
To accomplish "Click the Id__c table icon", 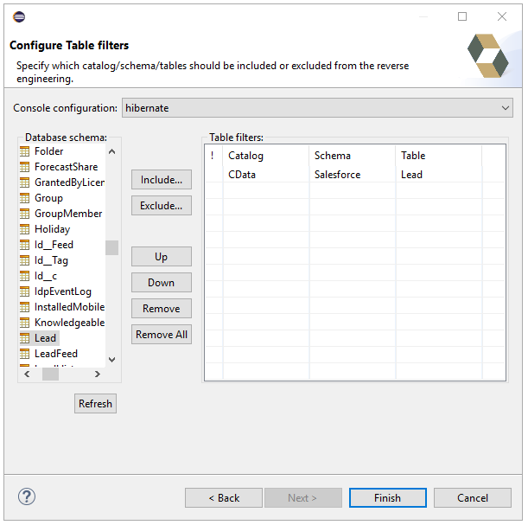I will click(x=24, y=276).
